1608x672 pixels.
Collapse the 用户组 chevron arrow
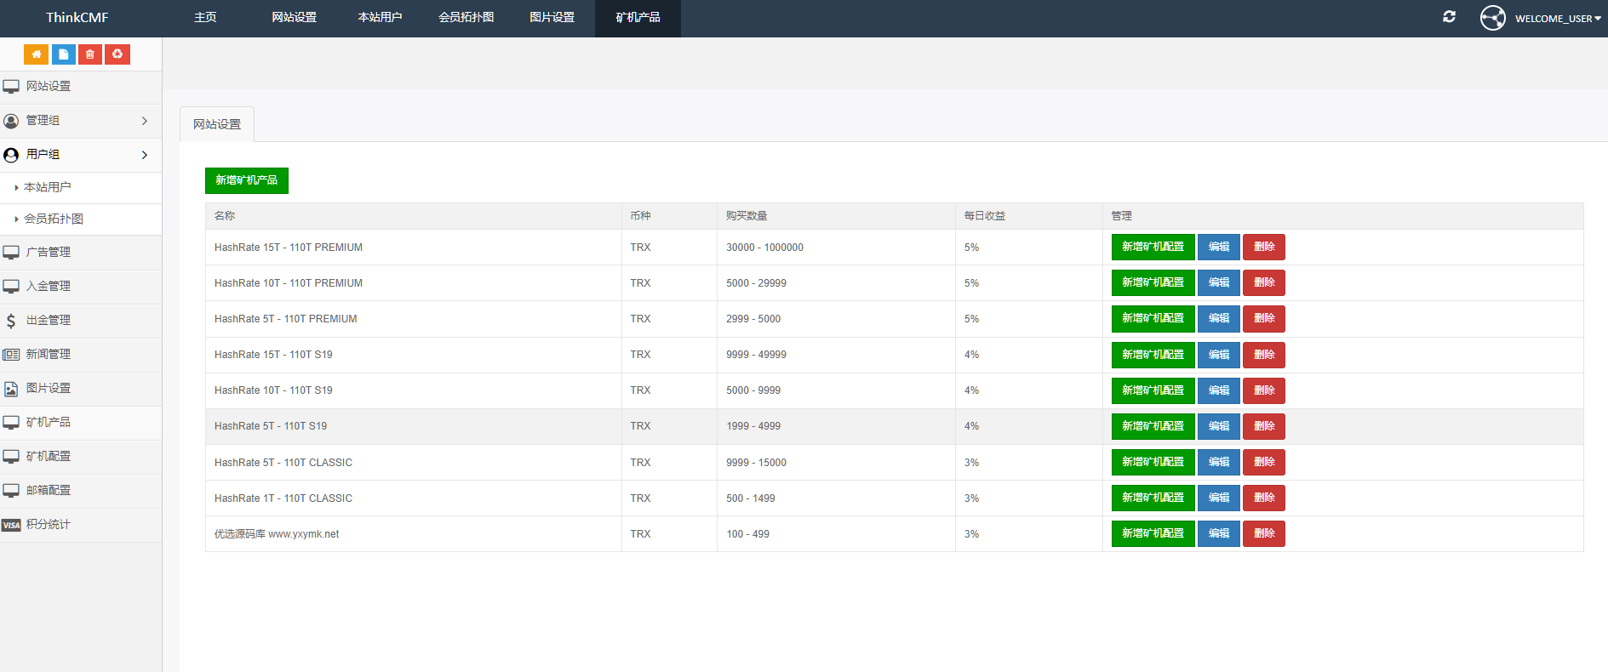click(145, 155)
